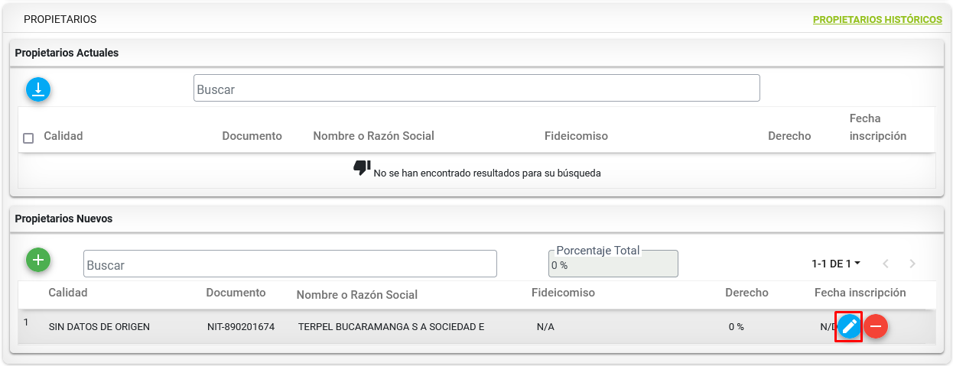Edit TERPEL BUCARAMANGA row with pencil icon

point(849,327)
